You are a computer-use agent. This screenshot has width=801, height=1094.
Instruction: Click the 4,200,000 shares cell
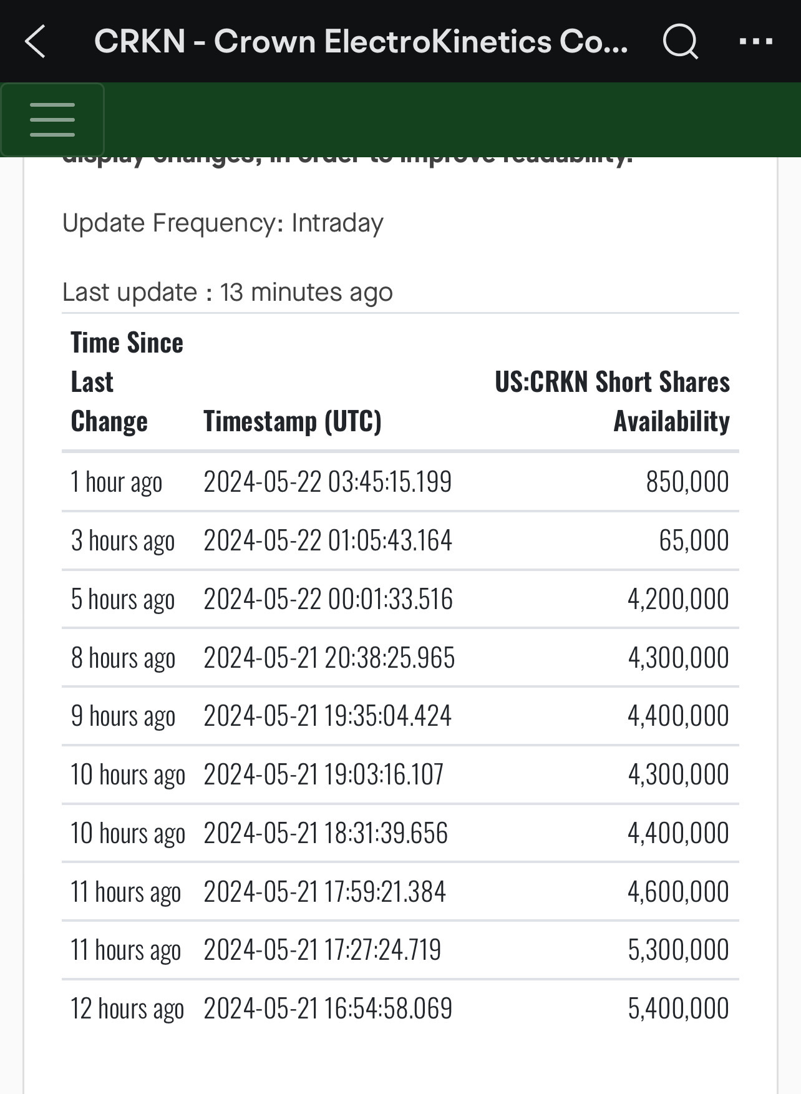[x=677, y=599]
